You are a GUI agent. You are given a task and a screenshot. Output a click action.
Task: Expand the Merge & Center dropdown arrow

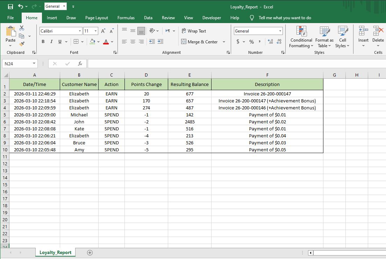(x=224, y=42)
